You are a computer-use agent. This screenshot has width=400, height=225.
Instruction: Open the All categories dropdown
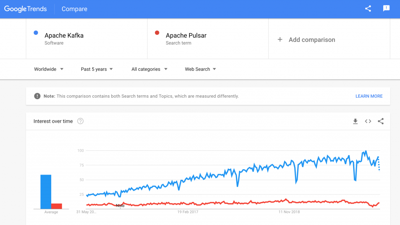click(149, 69)
